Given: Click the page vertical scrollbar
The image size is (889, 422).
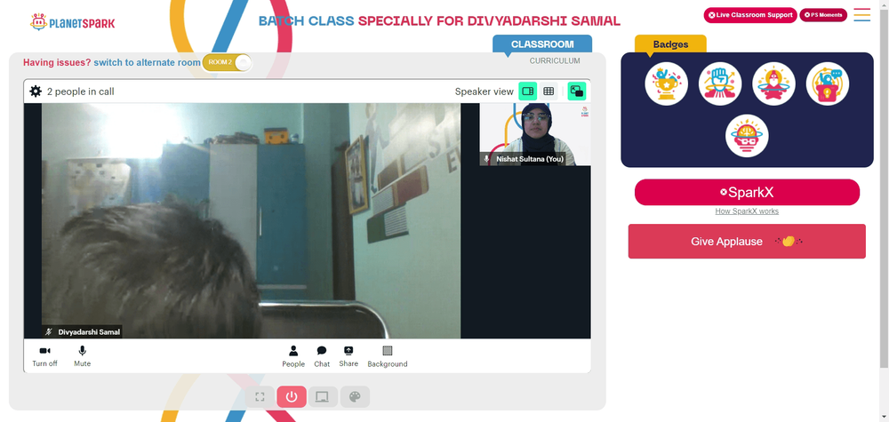Looking at the screenshot, I should [x=884, y=187].
